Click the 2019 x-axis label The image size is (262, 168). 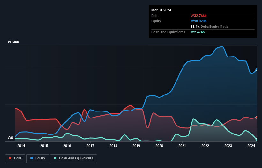[136, 146]
